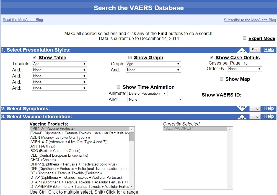The height and width of the screenshot is (195, 277).
Task: Select DT (Diphtheria + Tetanus Toxoids (Pediatric))
Action: tap(79, 173)
